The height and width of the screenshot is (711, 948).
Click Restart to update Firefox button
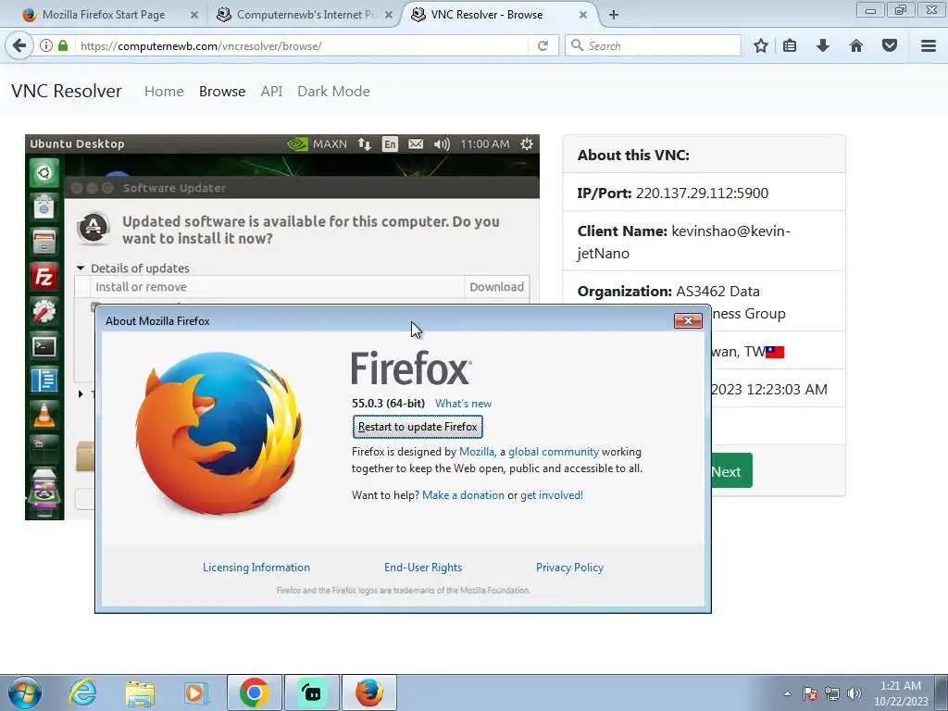click(418, 427)
